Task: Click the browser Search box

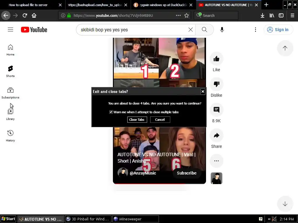Action: tap(216, 16)
